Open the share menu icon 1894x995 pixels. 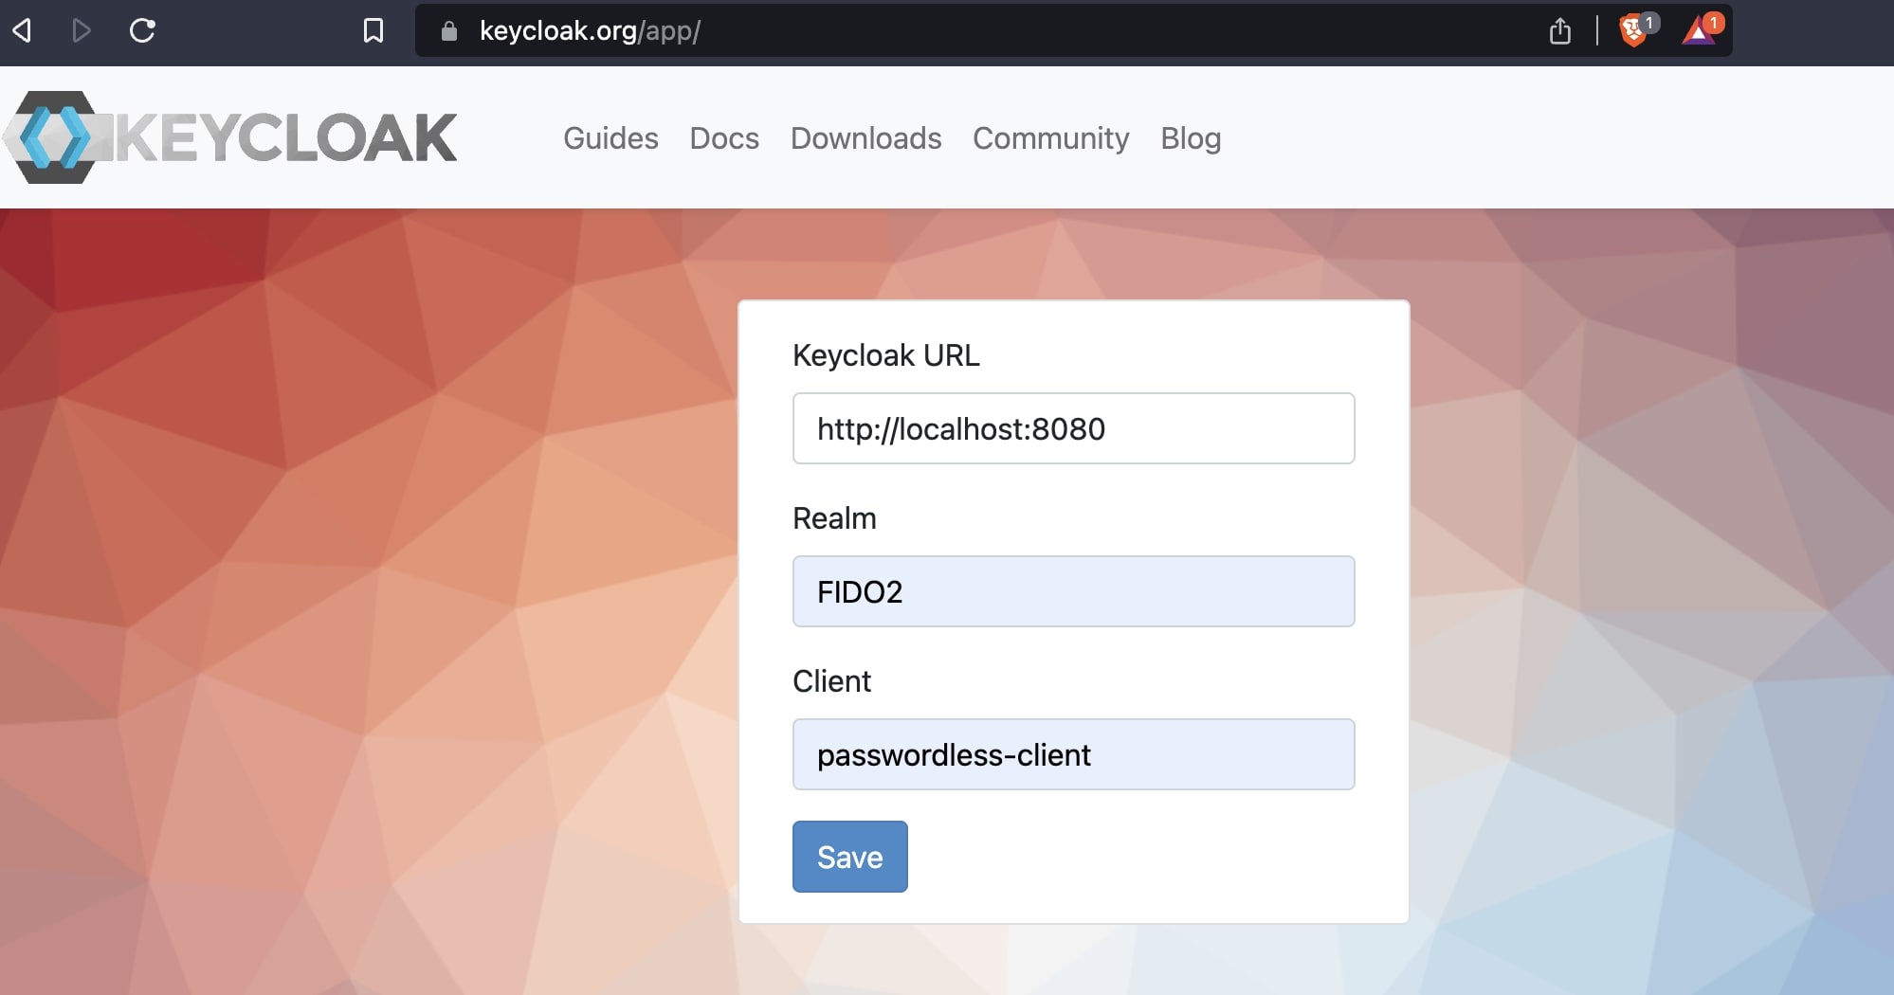point(1559,30)
